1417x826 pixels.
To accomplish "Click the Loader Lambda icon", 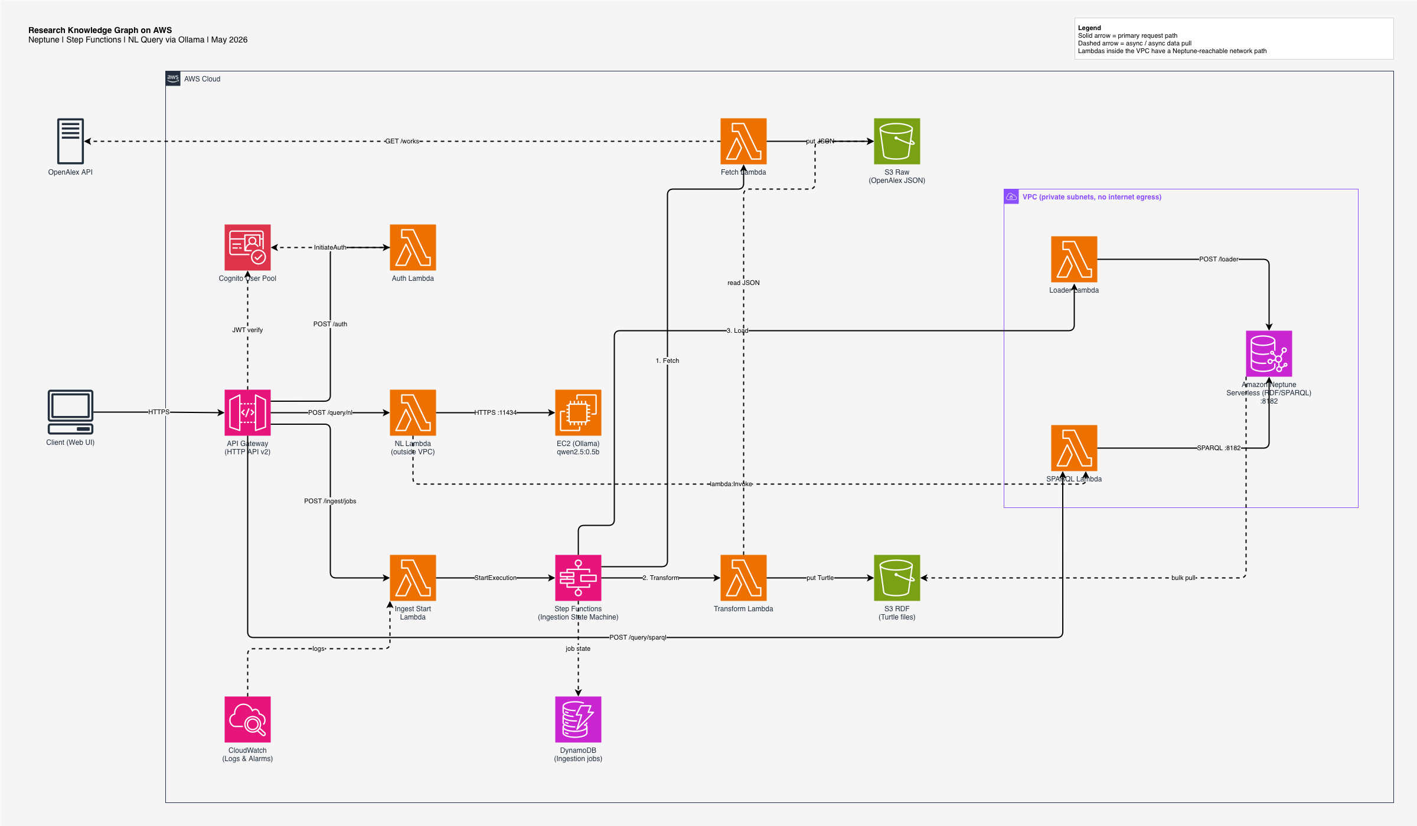I will pyautogui.click(x=1074, y=259).
